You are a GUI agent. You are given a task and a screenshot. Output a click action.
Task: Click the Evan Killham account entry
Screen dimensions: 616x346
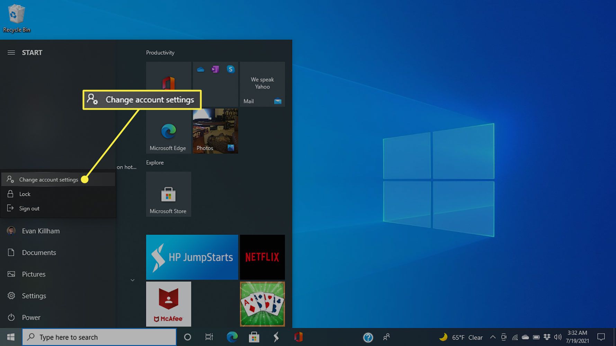tap(58, 231)
